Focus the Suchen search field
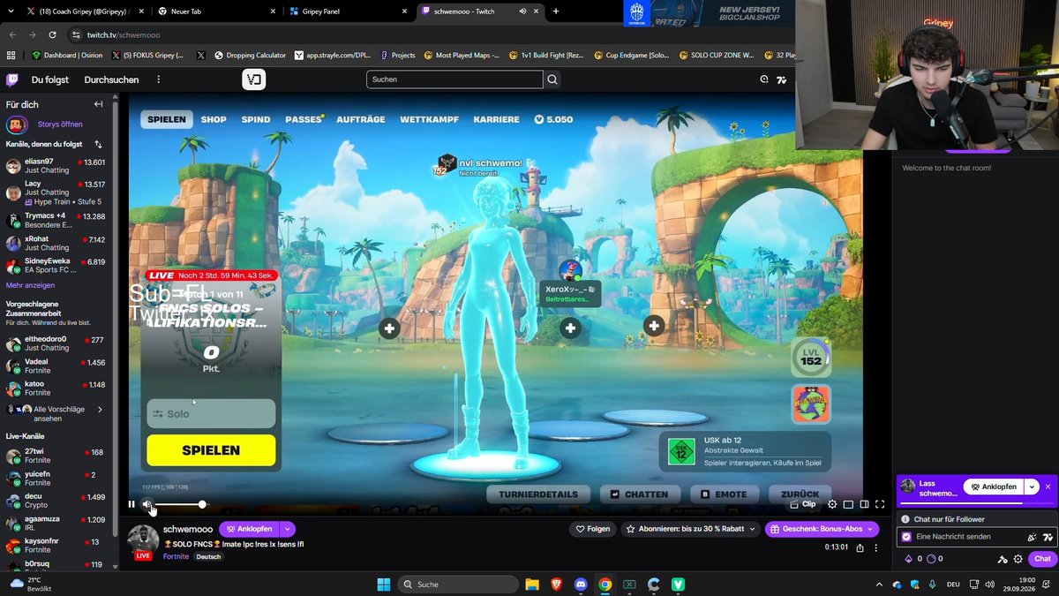The height and width of the screenshot is (596, 1059). [454, 79]
